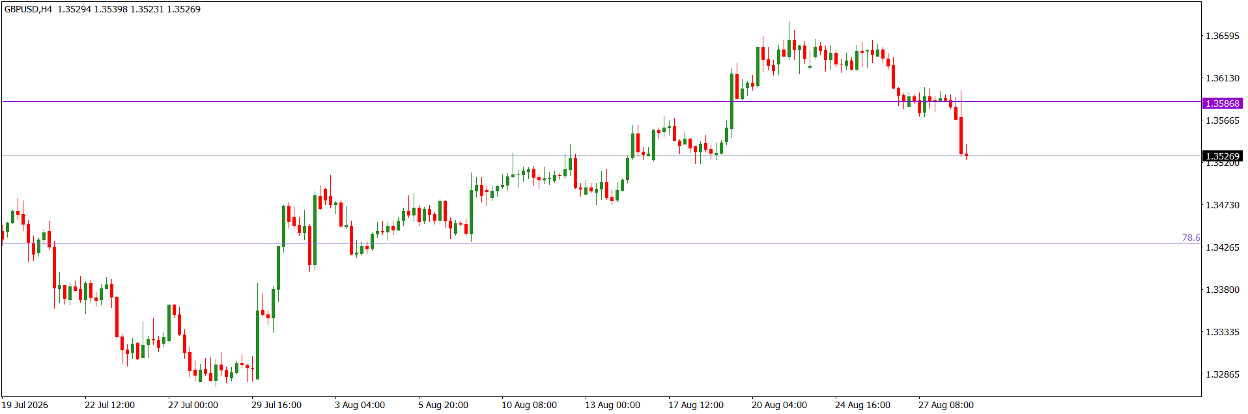Screen dimensions: 1248x414
Task: Click the 5 Aug 20:00 time label
Action: pyautogui.click(x=443, y=405)
